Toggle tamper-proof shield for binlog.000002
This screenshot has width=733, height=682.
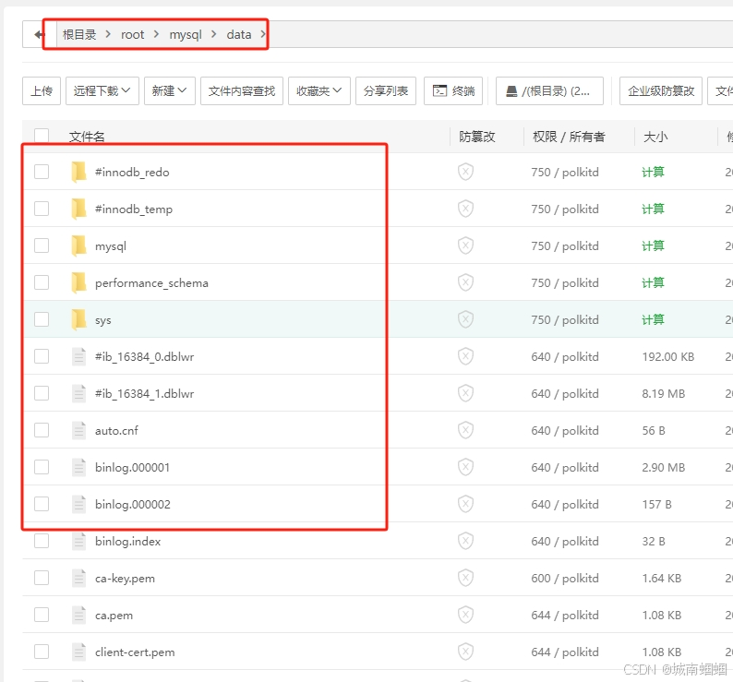tap(465, 504)
